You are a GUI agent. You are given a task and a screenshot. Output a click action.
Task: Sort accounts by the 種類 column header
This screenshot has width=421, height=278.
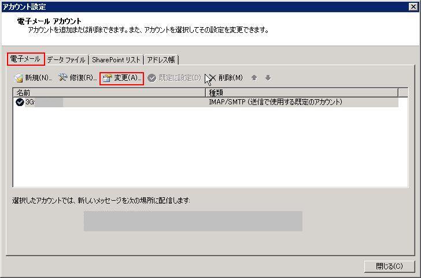tap(301, 92)
